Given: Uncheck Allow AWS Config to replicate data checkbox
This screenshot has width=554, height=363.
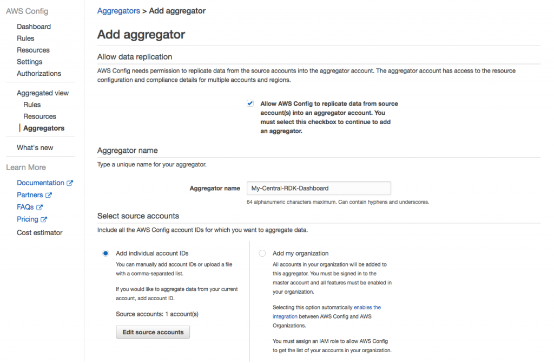Looking at the screenshot, I should 250,103.
